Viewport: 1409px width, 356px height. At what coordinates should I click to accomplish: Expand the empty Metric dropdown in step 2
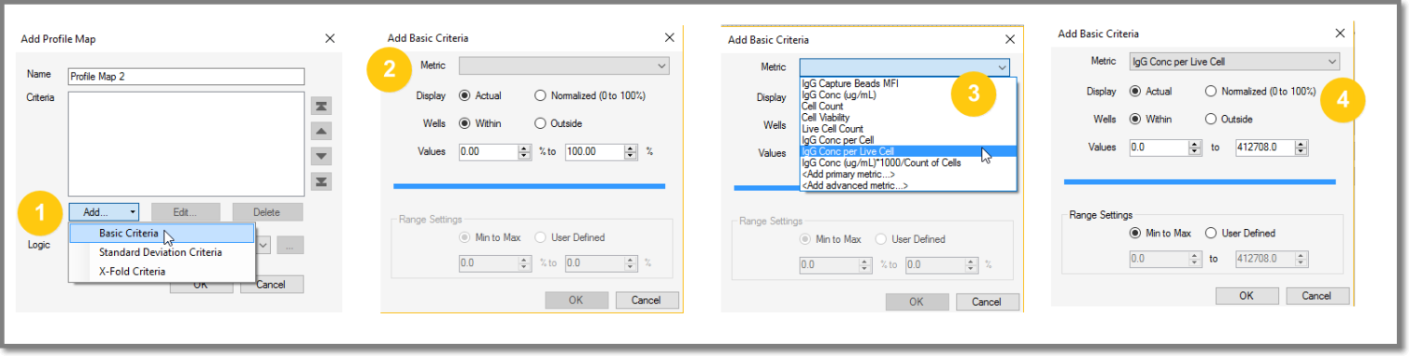(x=564, y=65)
